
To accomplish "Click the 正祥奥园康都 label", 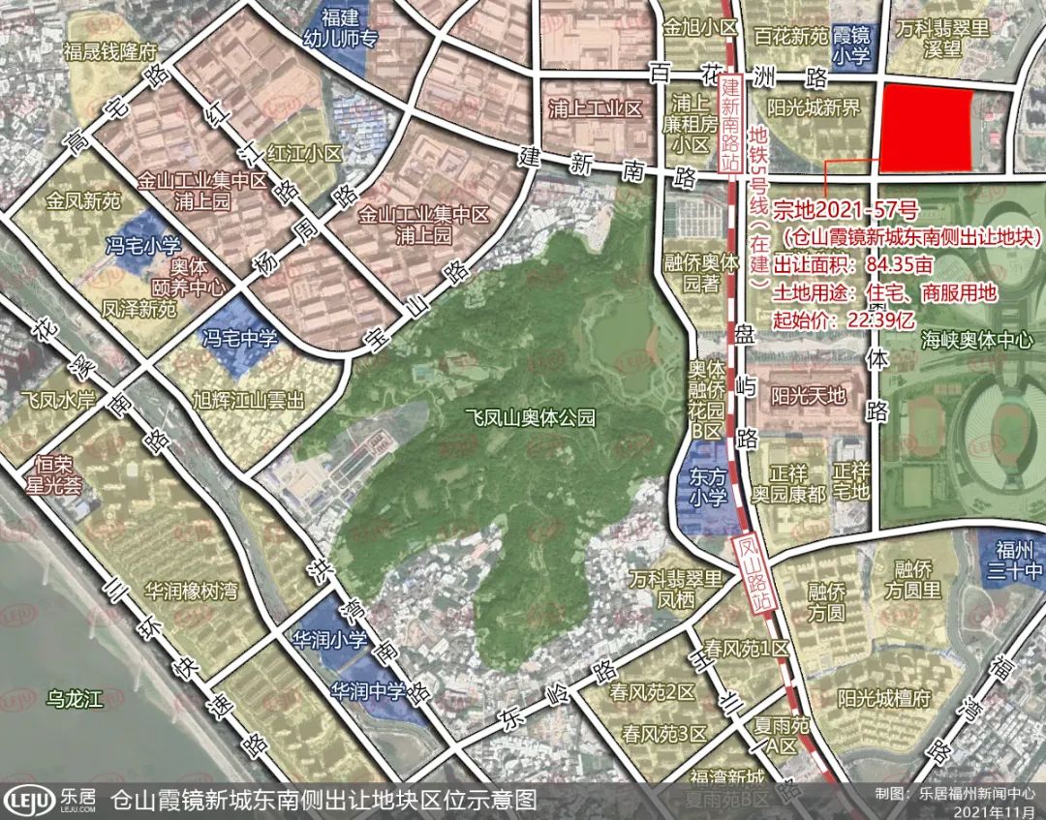I will [x=788, y=483].
